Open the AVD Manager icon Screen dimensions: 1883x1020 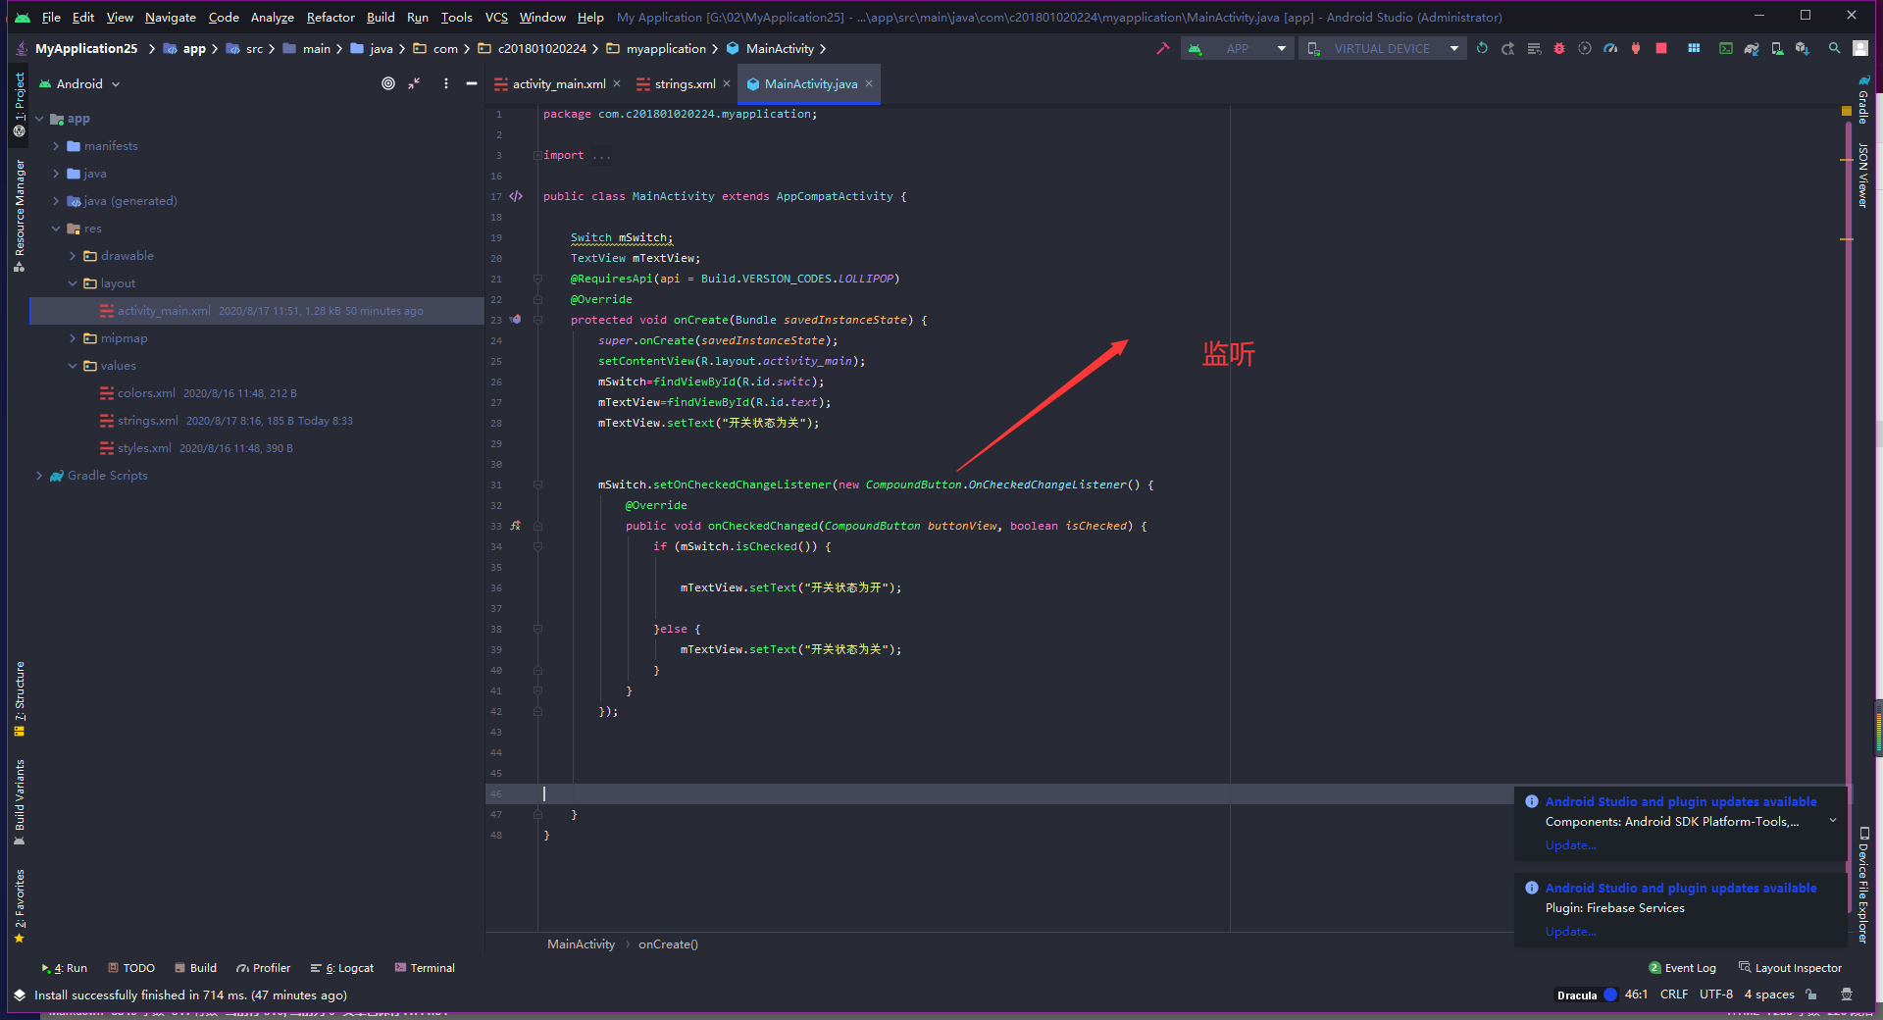pos(1777,48)
